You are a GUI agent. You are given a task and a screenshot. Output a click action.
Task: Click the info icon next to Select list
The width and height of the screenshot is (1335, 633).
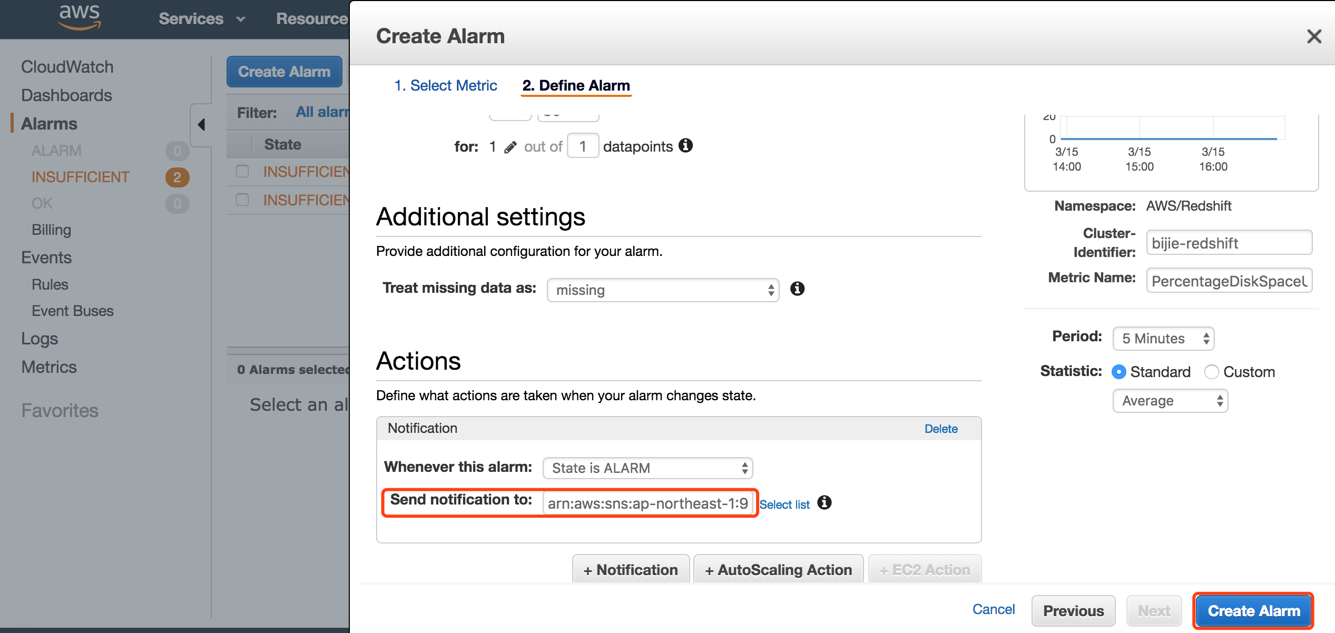(824, 503)
